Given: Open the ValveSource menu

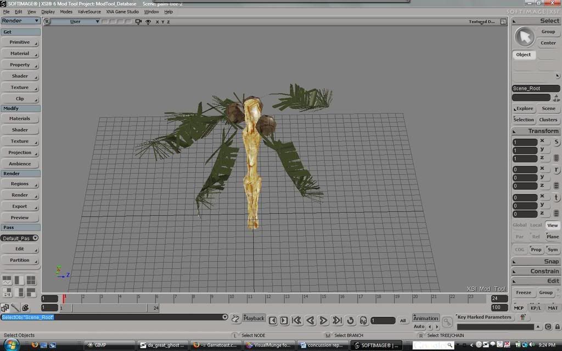Looking at the screenshot, I should click(89, 12).
